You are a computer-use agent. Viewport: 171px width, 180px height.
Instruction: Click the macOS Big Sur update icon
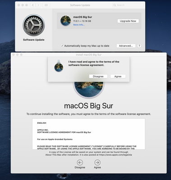tap(65, 21)
